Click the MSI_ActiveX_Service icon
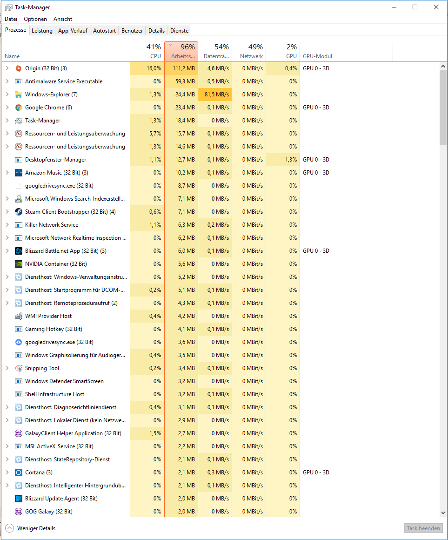 (x=19, y=447)
